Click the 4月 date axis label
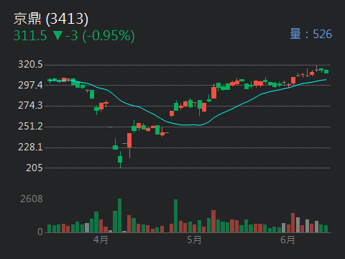This screenshot has height=259, width=345. point(101,240)
